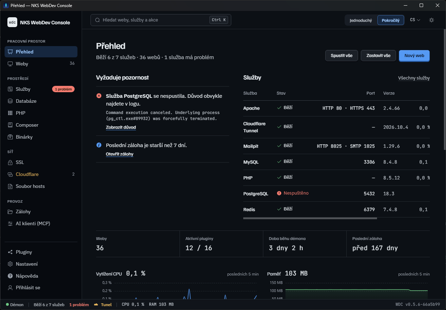The height and width of the screenshot is (310, 446).
Task: Click the Verze column header
Action: (x=389, y=93)
